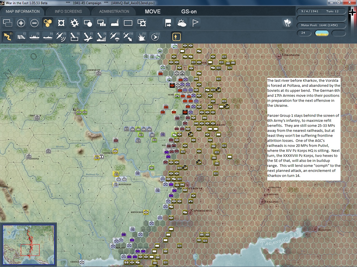Select the SEC unit near Zhitomir

coord(37,118)
